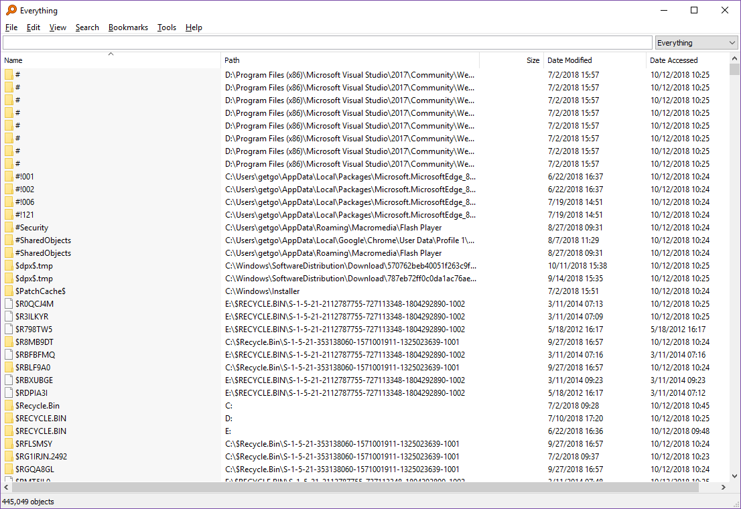The height and width of the screenshot is (509, 741).
Task: Click file icon next to $R3ILKYR
Action: (x=9, y=316)
